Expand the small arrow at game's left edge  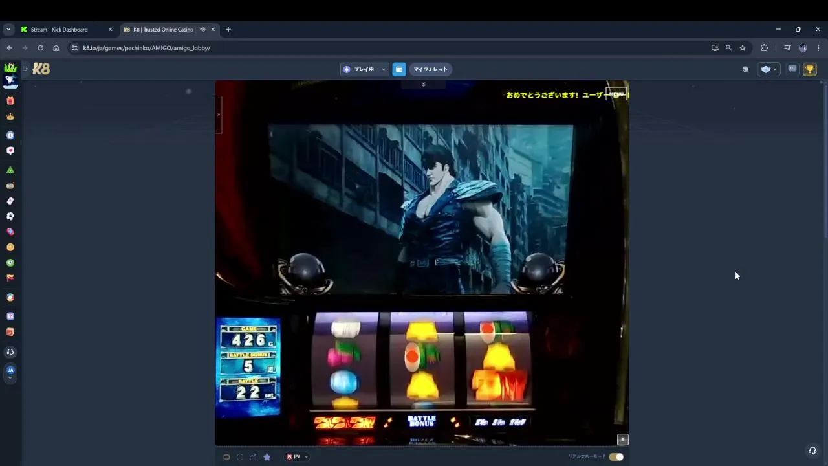219,115
